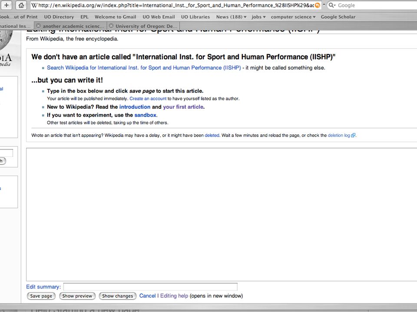The image size is (417, 312).
Task: Open the 'Book...ut of Print' bookmark
Action: (x=19, y=17)
